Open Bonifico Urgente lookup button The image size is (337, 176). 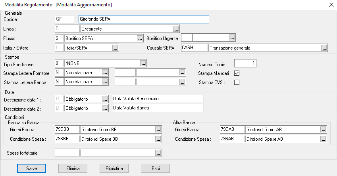tap(232, 38)
